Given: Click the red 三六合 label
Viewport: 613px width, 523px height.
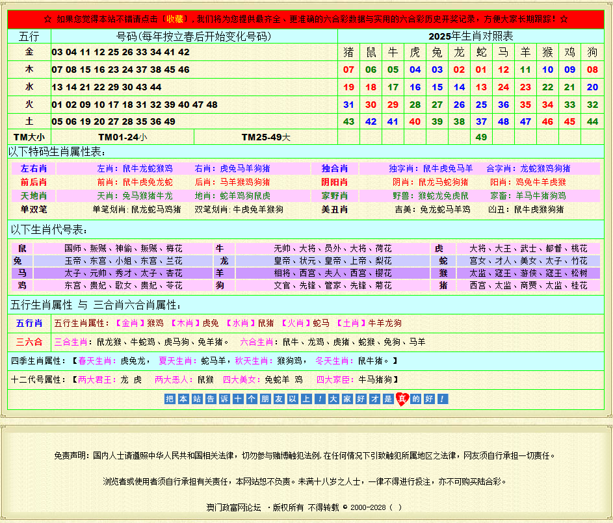Looking at the screenshot, I should pyautogui.click(x=29, y=342).
